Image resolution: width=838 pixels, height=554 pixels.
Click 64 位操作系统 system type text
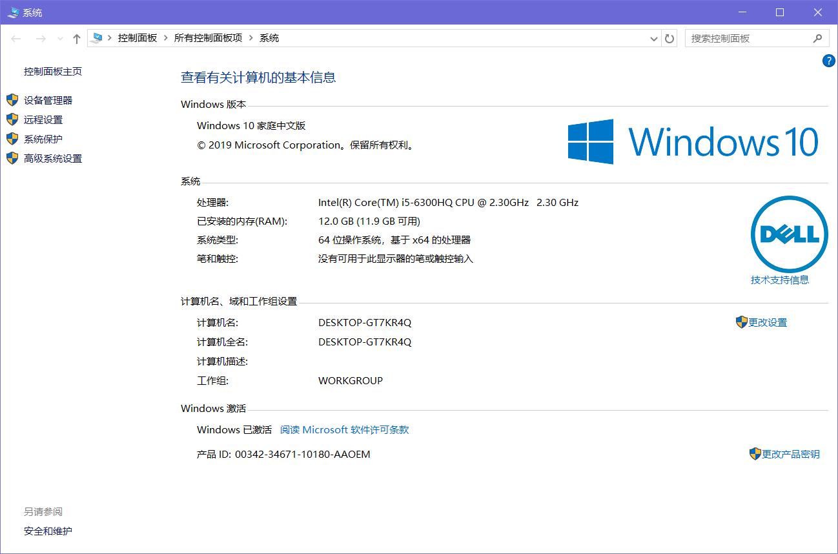394,240
